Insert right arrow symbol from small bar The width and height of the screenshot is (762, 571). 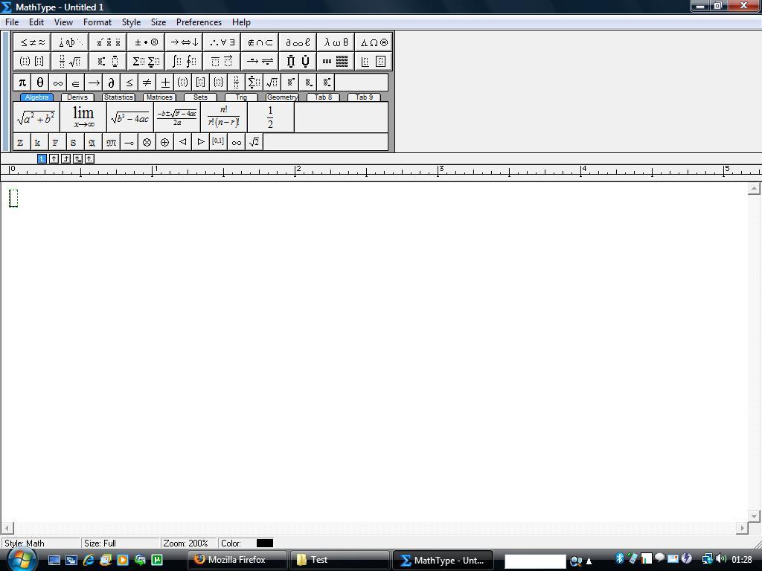(x=94, y=82)
